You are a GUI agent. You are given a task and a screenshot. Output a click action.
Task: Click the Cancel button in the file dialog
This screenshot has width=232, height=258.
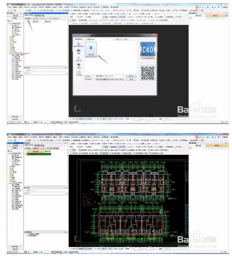point(131,79)
